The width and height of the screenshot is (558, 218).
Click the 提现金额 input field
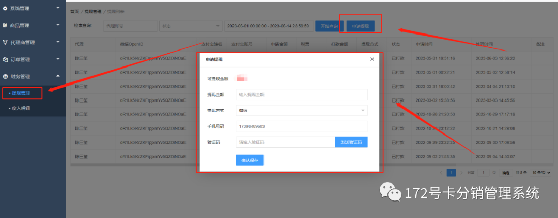[301, 95]
